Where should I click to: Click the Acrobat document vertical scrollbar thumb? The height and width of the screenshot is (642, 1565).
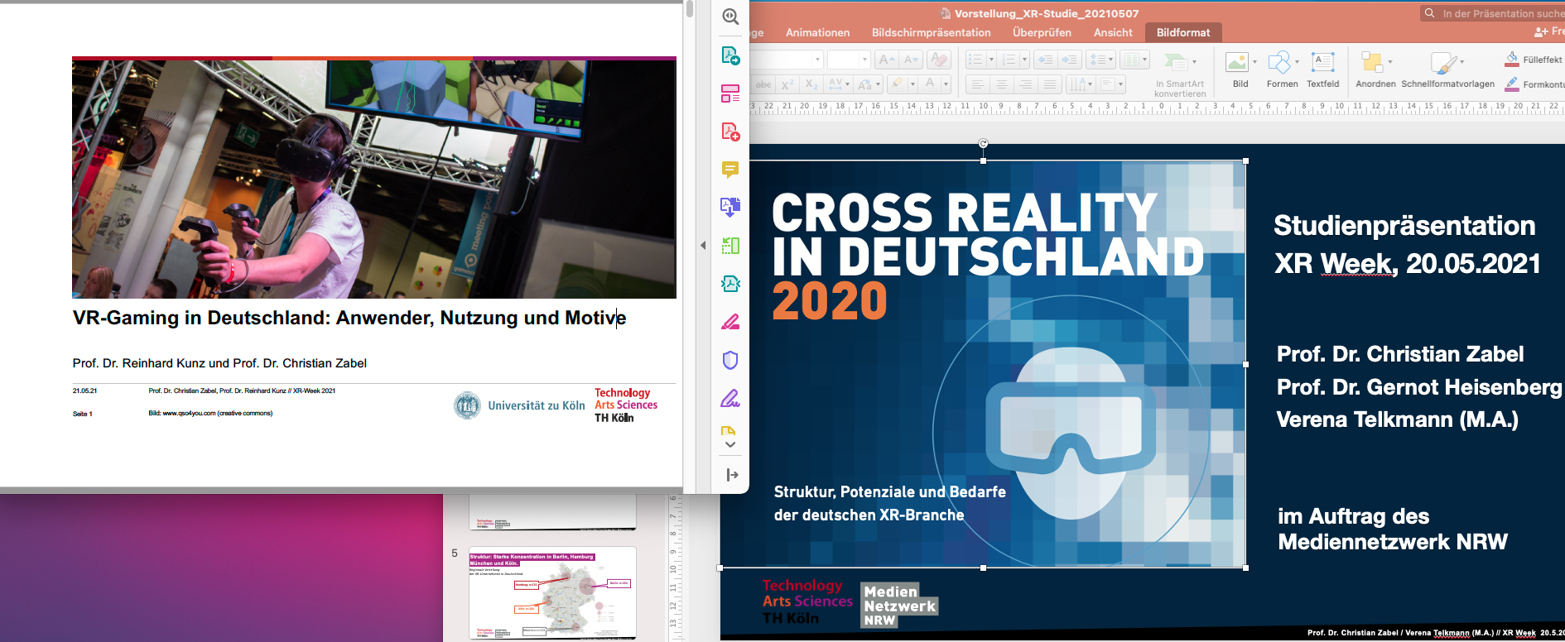pyautogui.click(x=690, y=9)
